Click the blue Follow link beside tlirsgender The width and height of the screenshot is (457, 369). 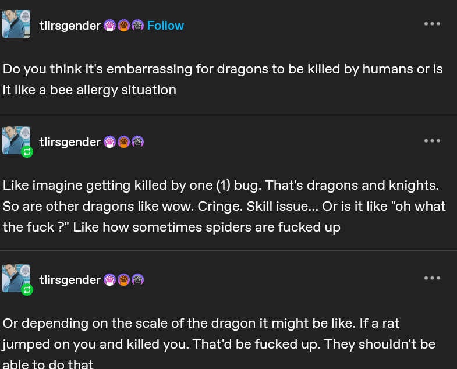click(165, 26)
